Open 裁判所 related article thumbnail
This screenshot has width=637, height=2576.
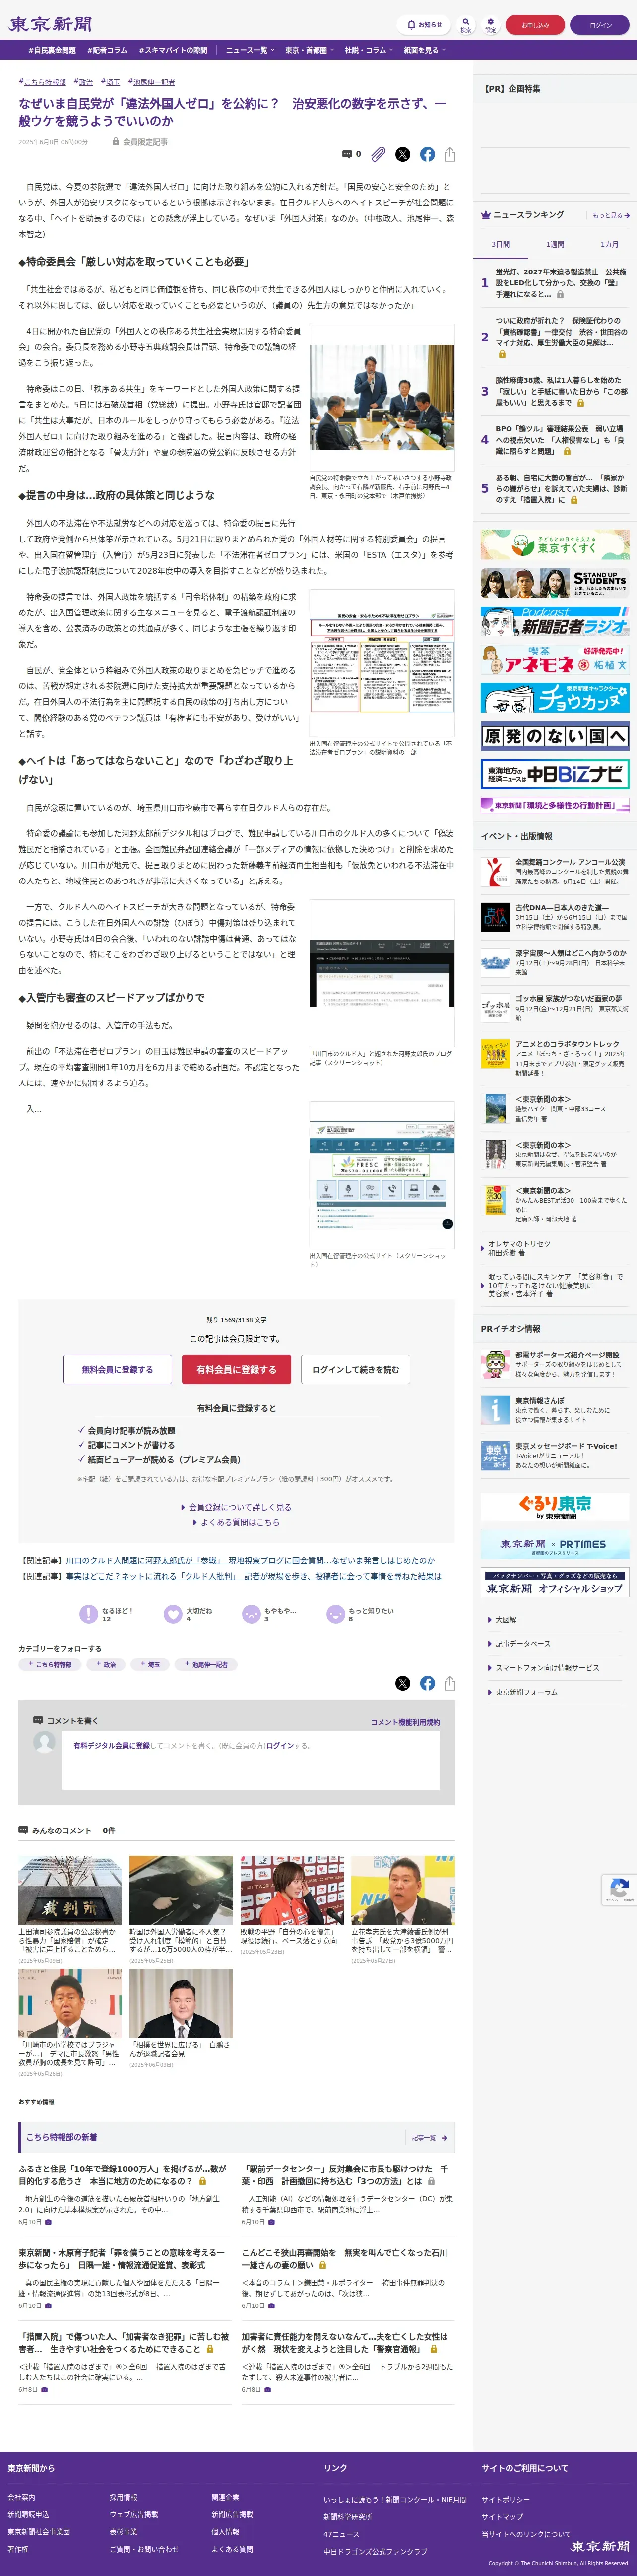coord(70,1890)
